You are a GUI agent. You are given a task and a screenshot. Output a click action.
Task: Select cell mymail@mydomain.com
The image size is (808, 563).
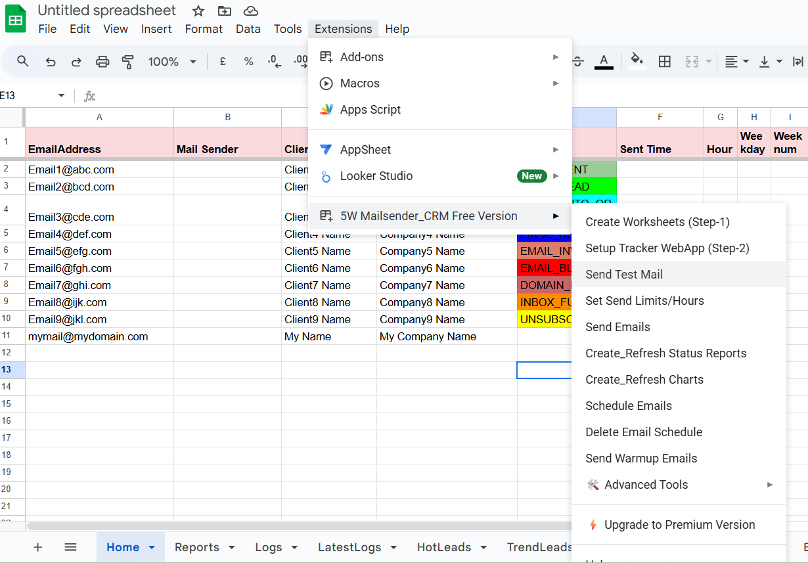coord(100,336)
